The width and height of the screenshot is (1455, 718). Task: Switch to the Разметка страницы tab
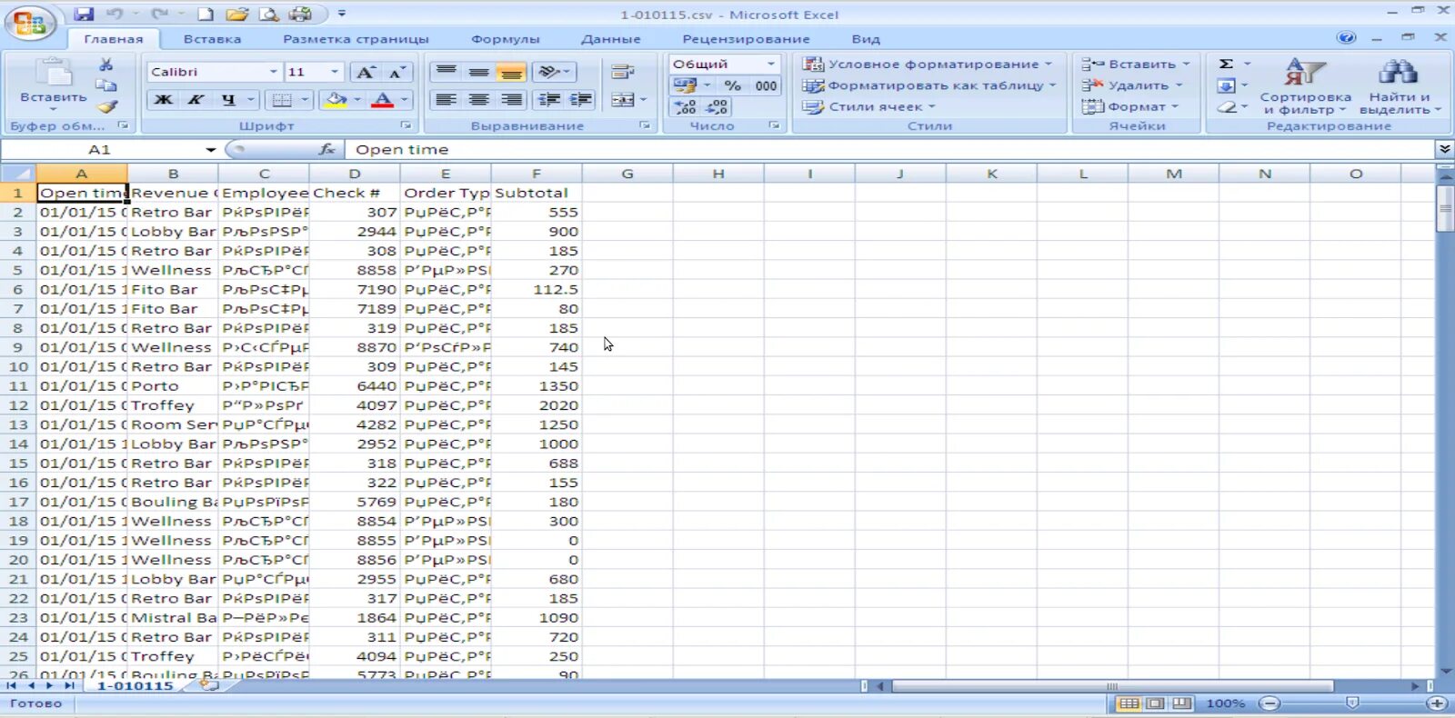coord(356,39)
